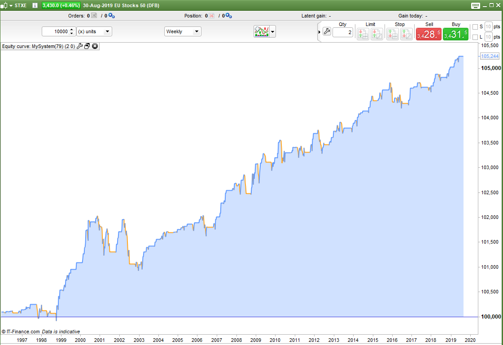Detach the Equity curve panel with window icon
Screen dimensions: 503x345
point(87,46)
